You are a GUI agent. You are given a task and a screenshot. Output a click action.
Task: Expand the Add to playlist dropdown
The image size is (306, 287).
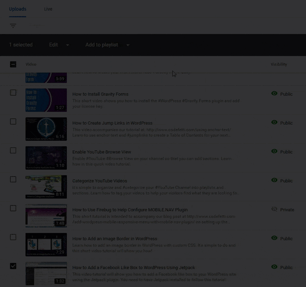[x=107, y=45]
